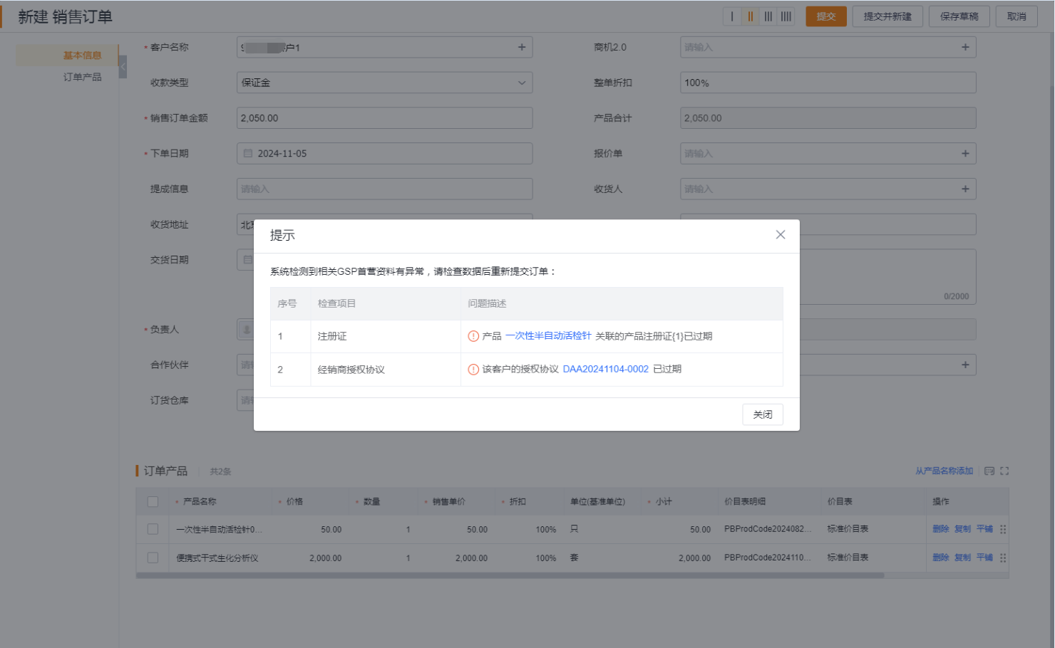
Task: Switch to single-column layout icon
Action: (x=732, y=16)
